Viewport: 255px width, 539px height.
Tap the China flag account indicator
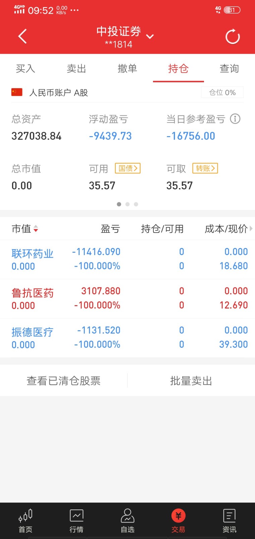[16, 92]
